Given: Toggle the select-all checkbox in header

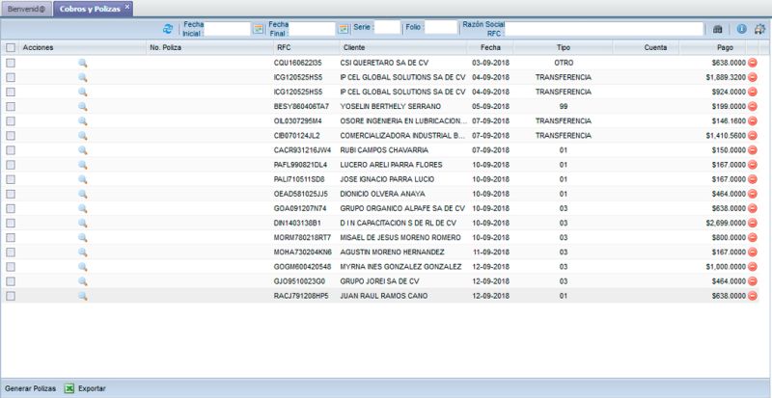Looking at the screenshot, I should [x=11, y=47].
